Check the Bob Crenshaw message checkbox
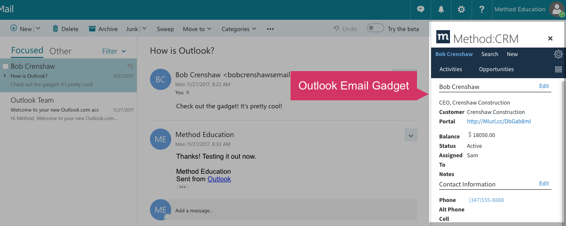566x226 pixels. 6,66
